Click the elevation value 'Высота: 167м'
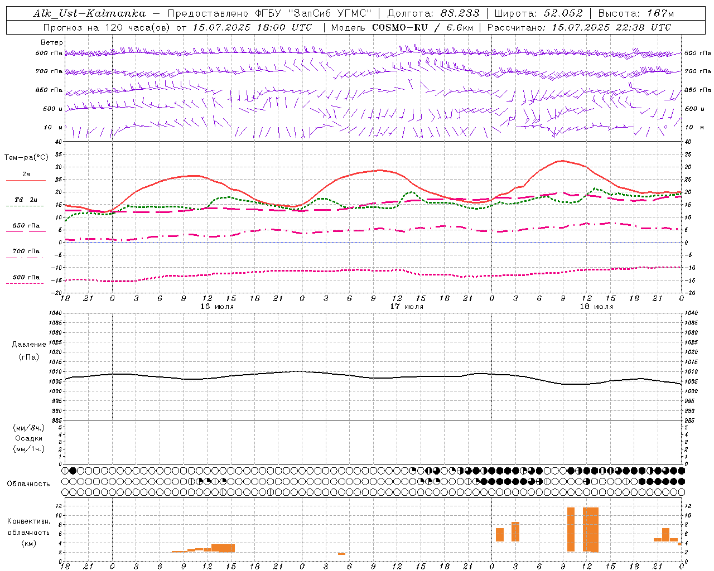Image resolution: width=714 pixels, height=571 pixels. (636, 13)
